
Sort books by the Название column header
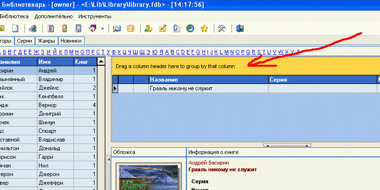(208, 79)
